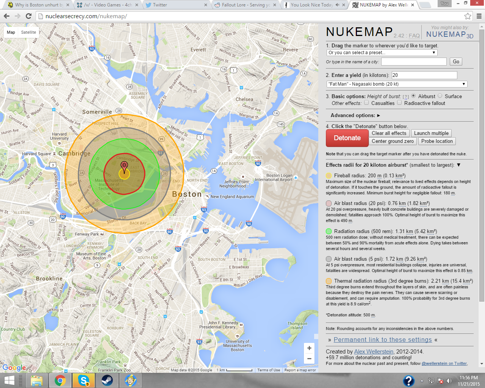The image size is (485, 388).
Task: Click Center ground zero button
Action: click(393, 141)
